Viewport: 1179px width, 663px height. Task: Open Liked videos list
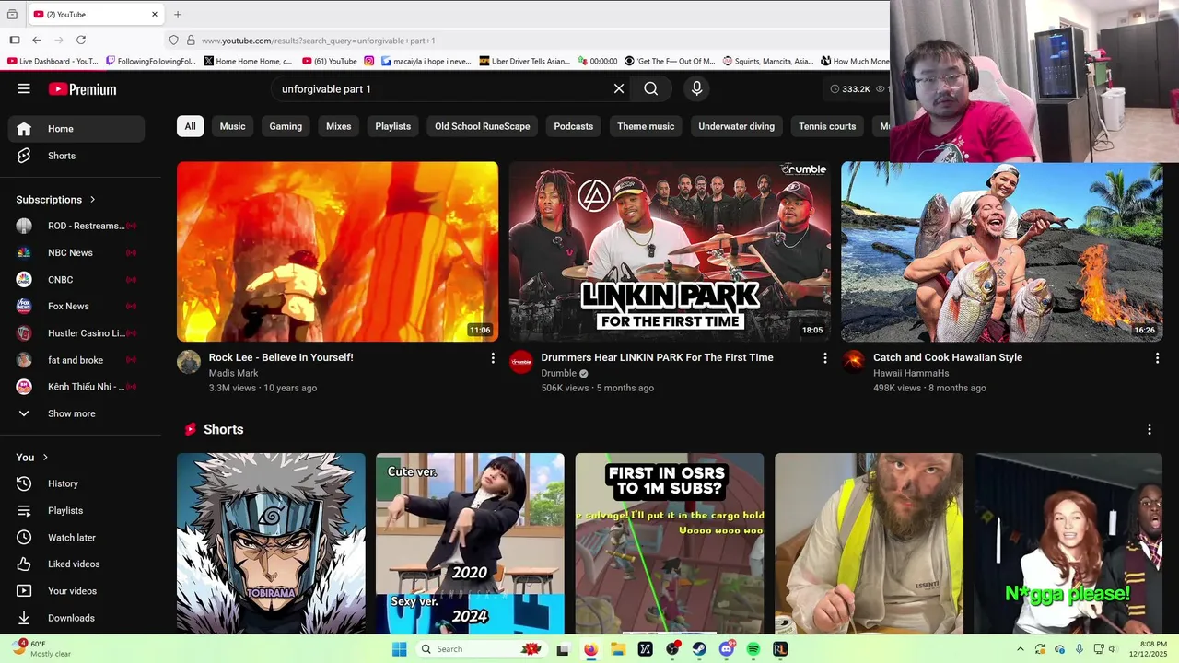click(x=76, y=564)
